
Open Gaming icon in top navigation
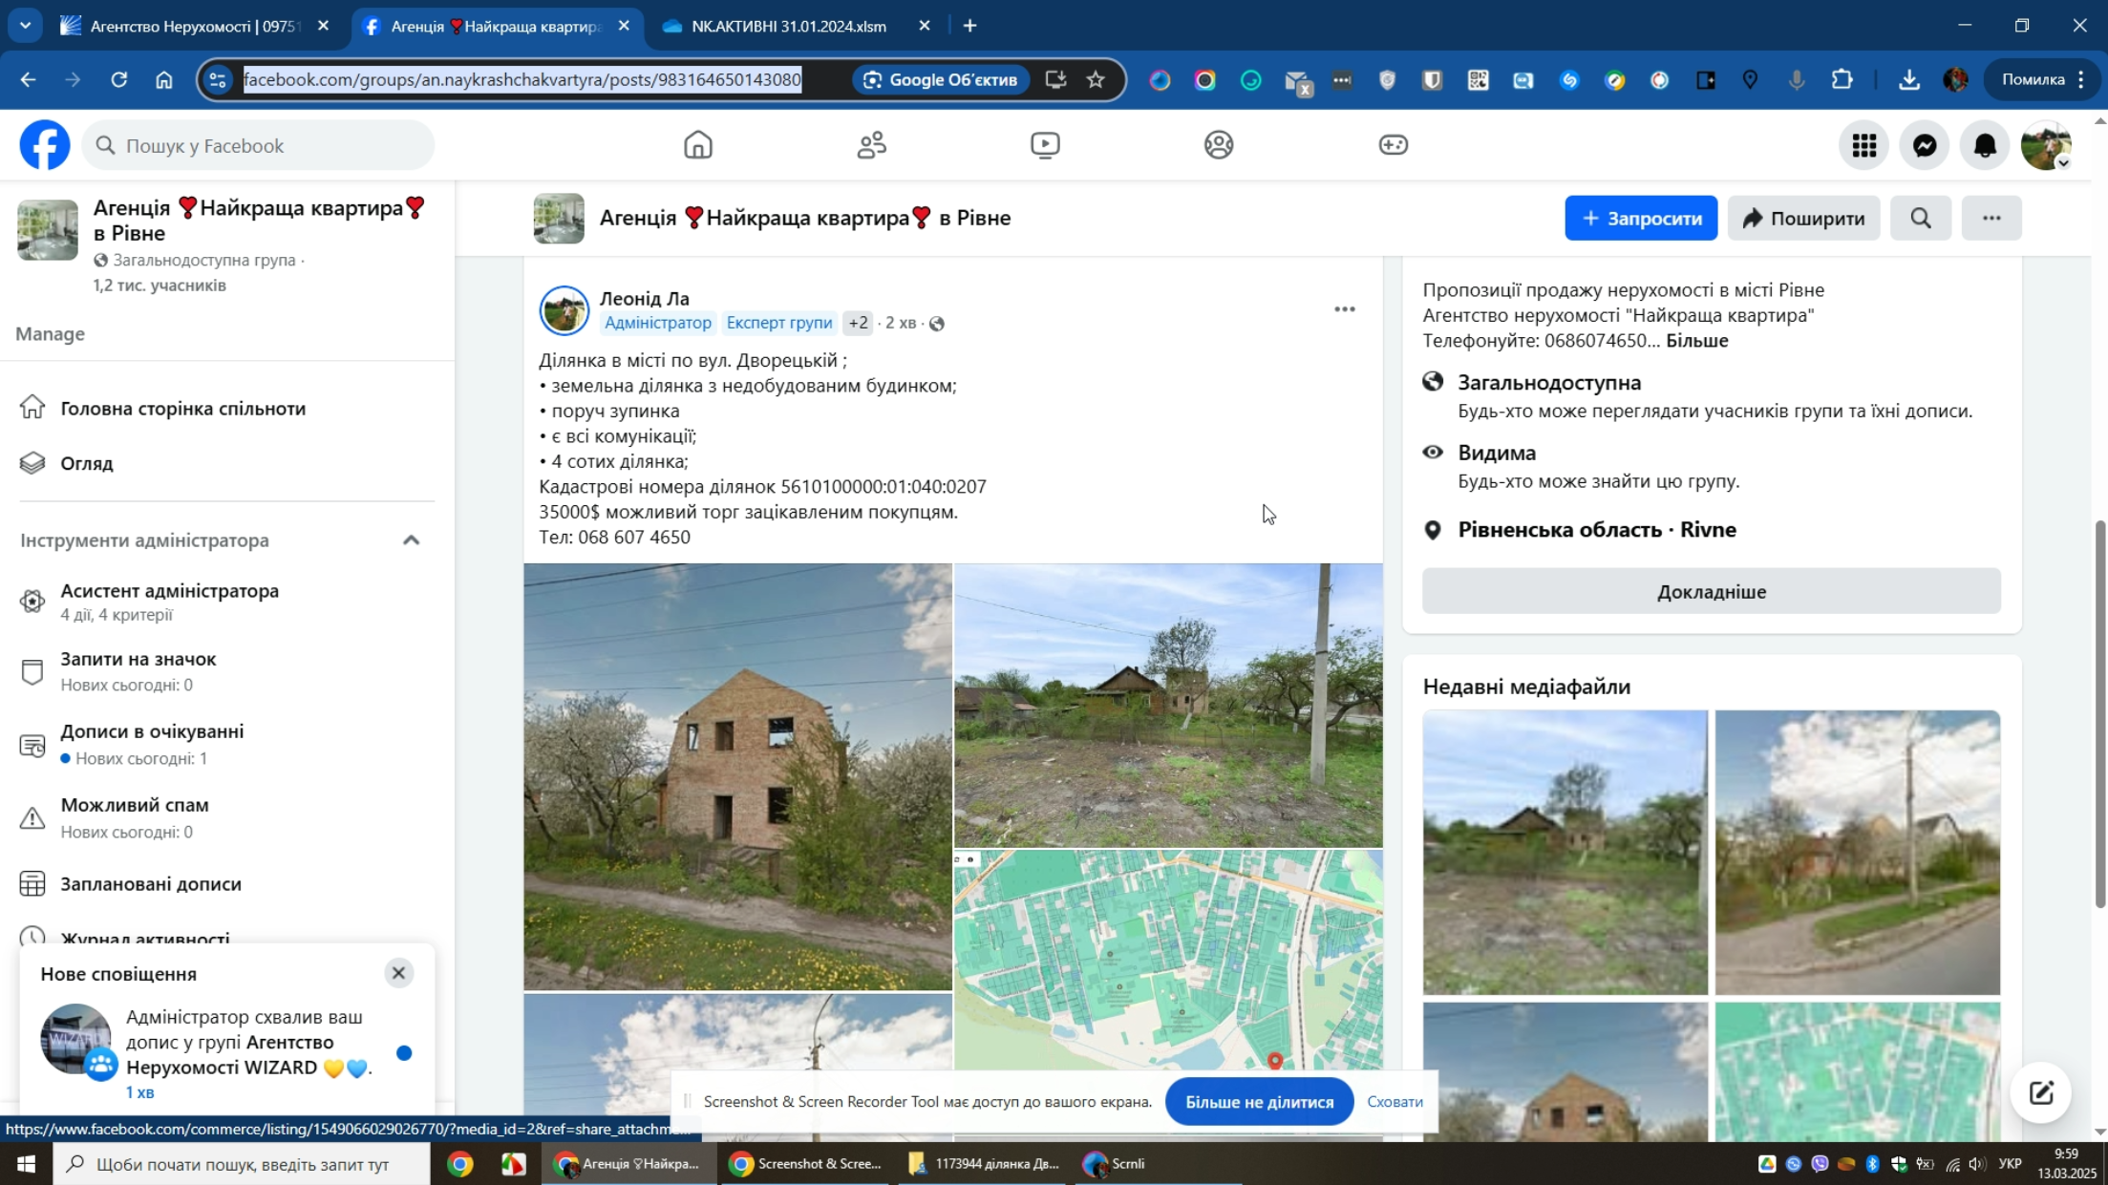tap(1393, 145)
